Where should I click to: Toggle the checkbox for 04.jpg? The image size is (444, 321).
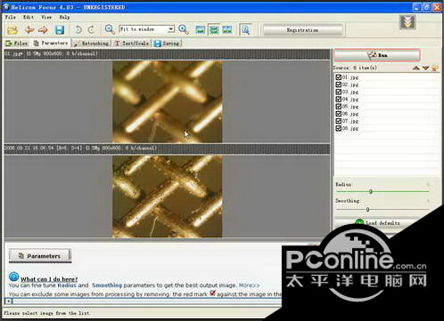click(x=339, y=99)
